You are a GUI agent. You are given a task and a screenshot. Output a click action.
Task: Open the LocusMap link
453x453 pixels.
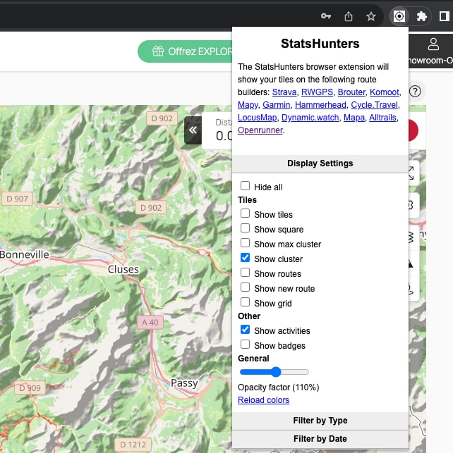click(x=257, y=118)
